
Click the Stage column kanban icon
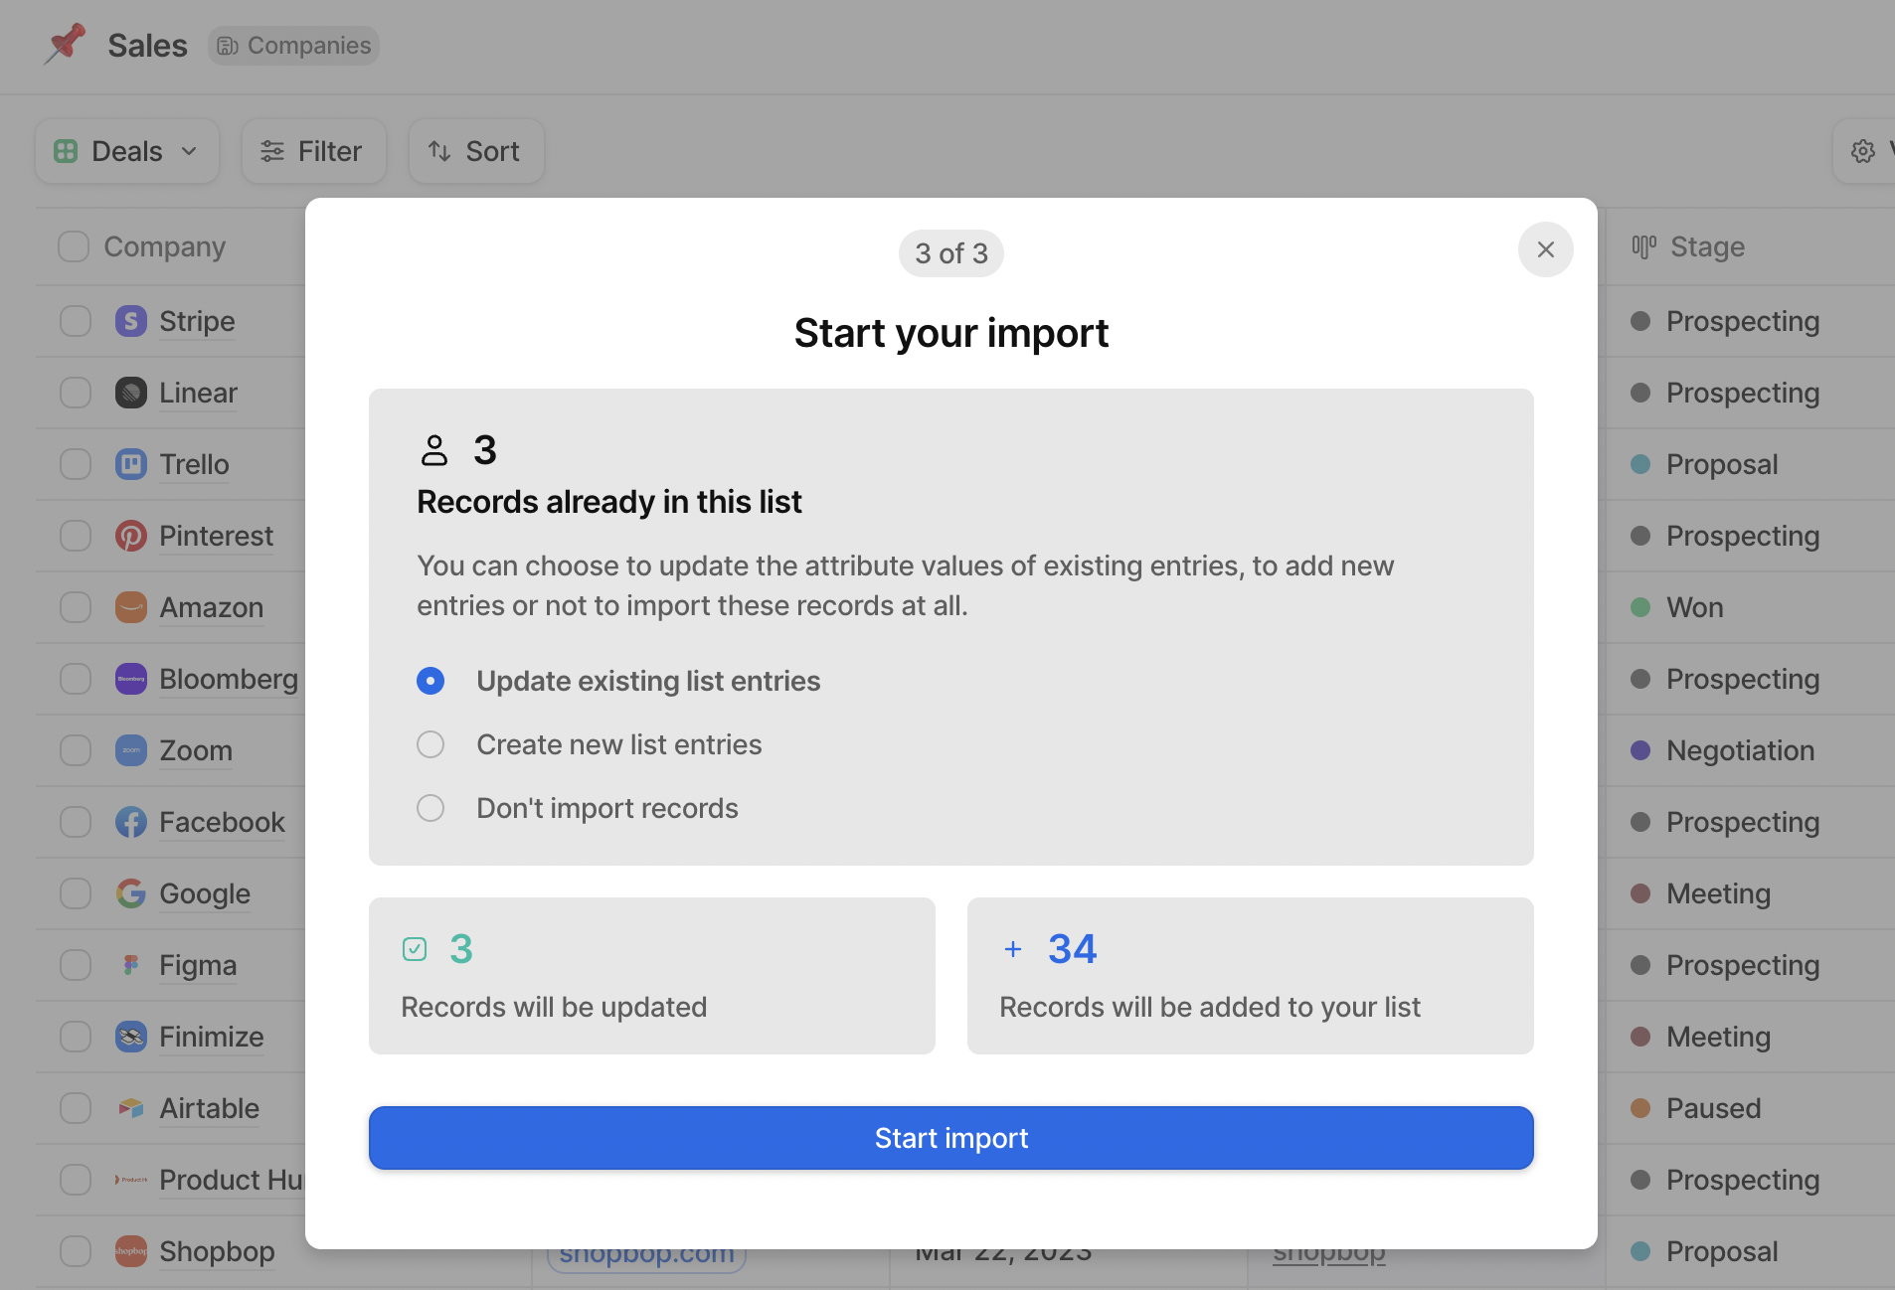pos(1644,246)
